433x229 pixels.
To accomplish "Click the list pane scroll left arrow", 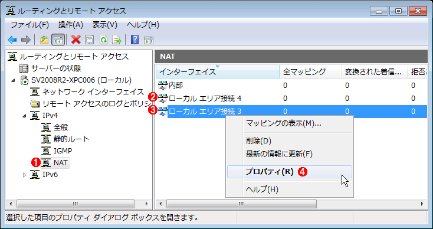I will (x=160, y=204).
